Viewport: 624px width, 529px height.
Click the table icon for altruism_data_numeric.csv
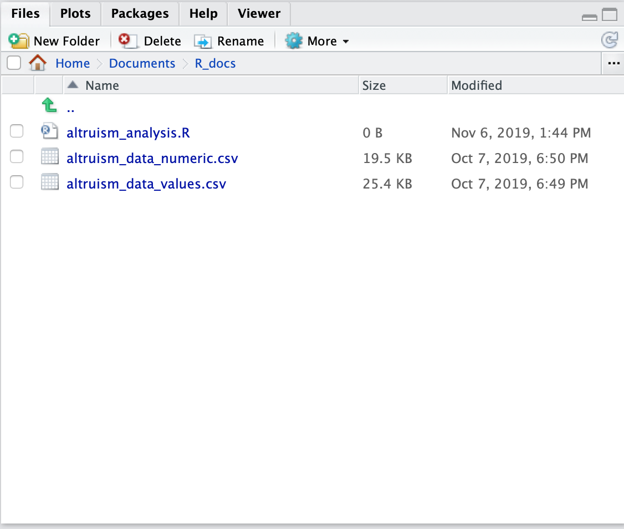[x=50, y=156]
